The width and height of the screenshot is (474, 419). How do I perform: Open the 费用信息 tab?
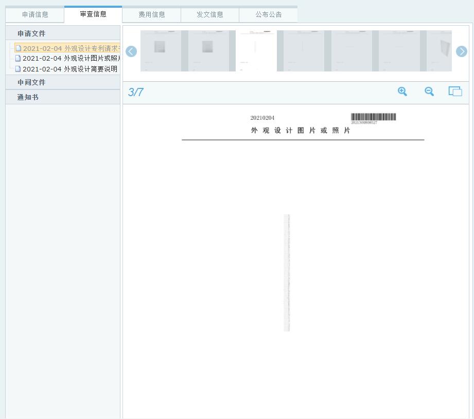152,15
